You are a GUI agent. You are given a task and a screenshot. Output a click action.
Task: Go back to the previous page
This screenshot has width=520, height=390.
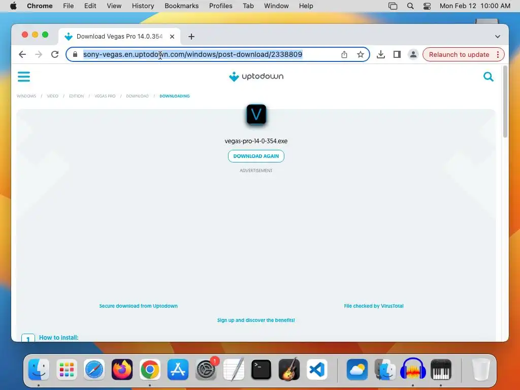click(22, 54)
